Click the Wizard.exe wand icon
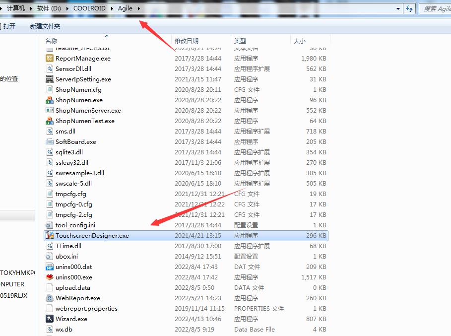 (50, 319)
